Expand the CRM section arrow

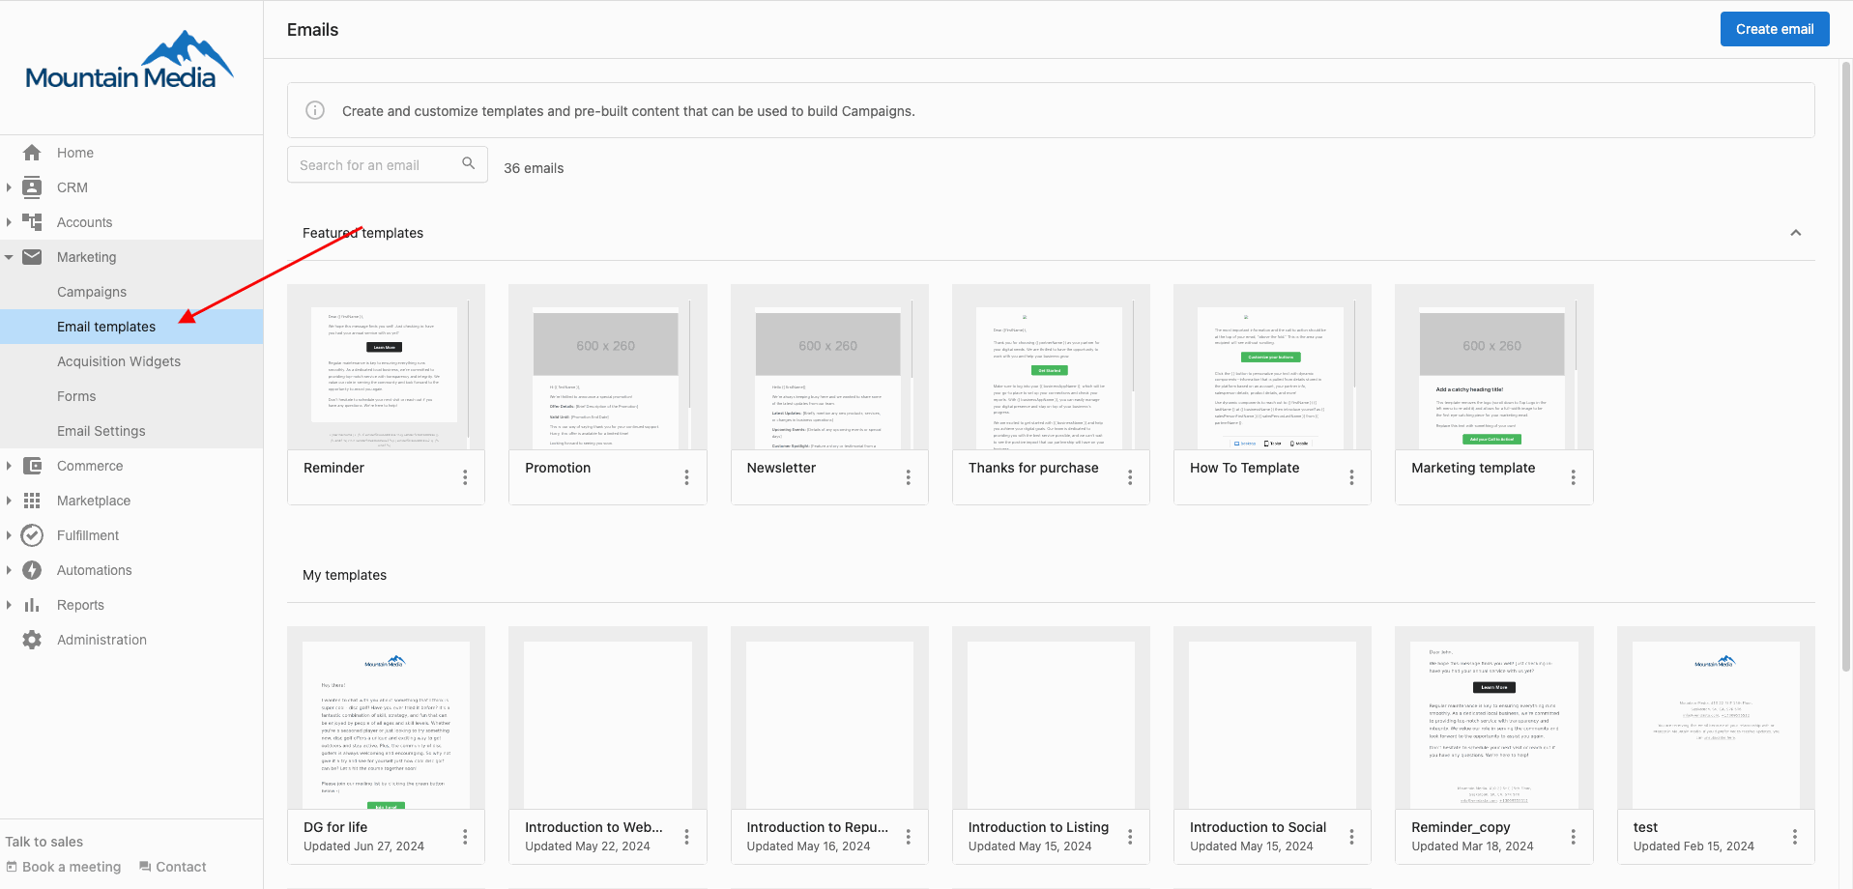tap(9, 187)
